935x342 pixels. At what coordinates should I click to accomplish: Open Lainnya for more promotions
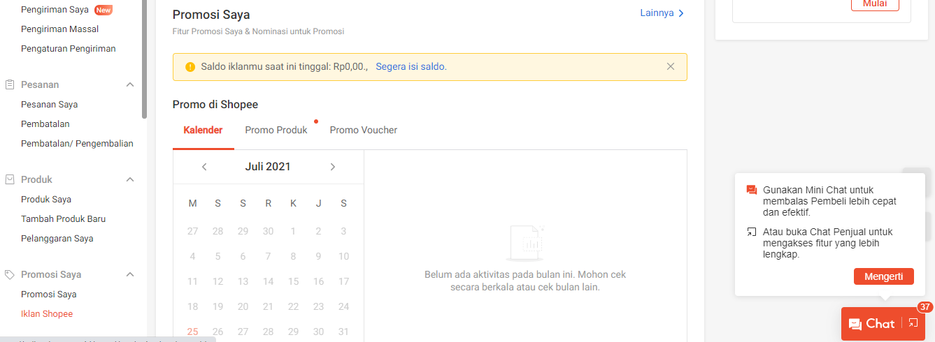662,13
